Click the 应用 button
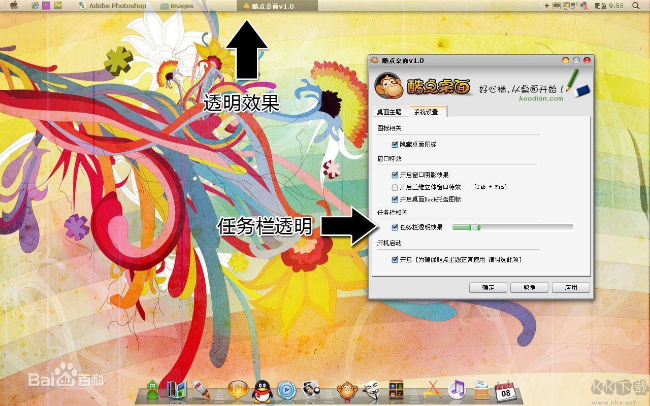The image size is (650, 406). [x=571, y=287]
